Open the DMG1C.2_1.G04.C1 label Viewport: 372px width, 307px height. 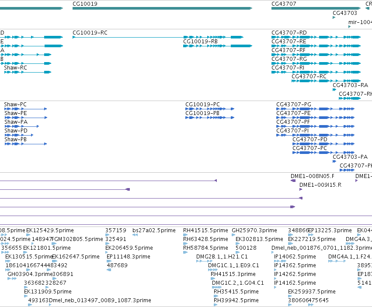[238, 283]
